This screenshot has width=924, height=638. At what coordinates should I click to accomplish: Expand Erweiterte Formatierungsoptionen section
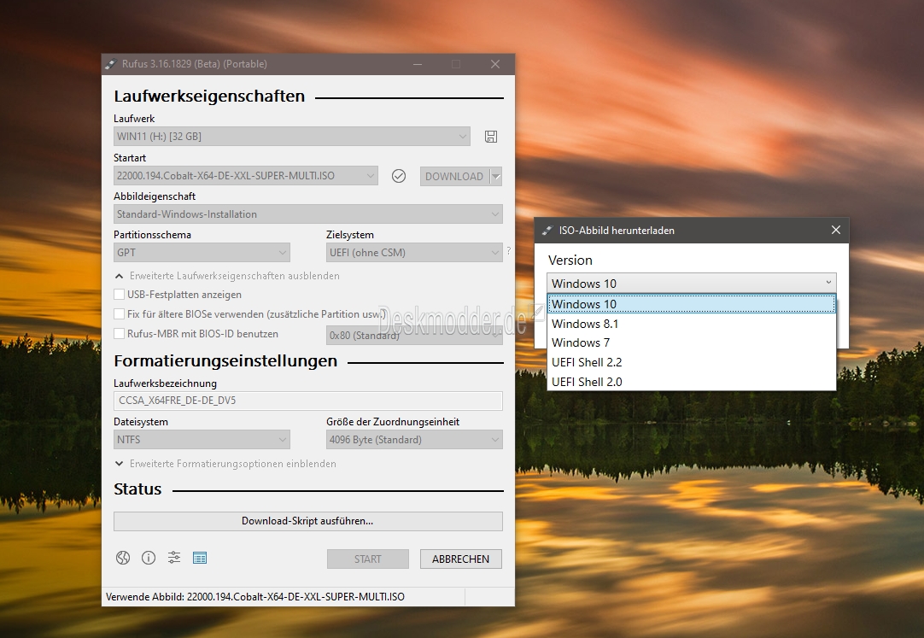(225, 464)
